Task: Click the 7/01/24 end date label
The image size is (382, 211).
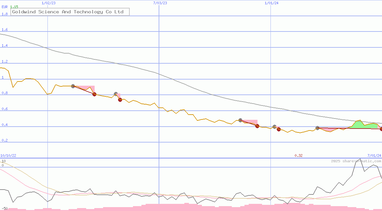Action: pos(374,156)
